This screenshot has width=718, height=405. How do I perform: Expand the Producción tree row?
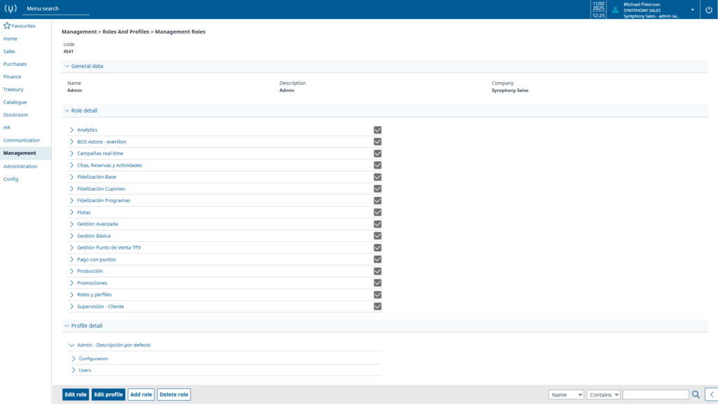click(x=72, y=271)
